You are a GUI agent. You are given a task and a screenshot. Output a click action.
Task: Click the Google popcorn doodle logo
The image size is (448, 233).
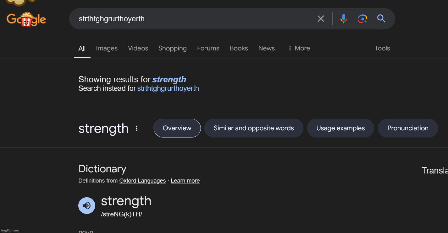pyautogui.click(x=26, y=19)
